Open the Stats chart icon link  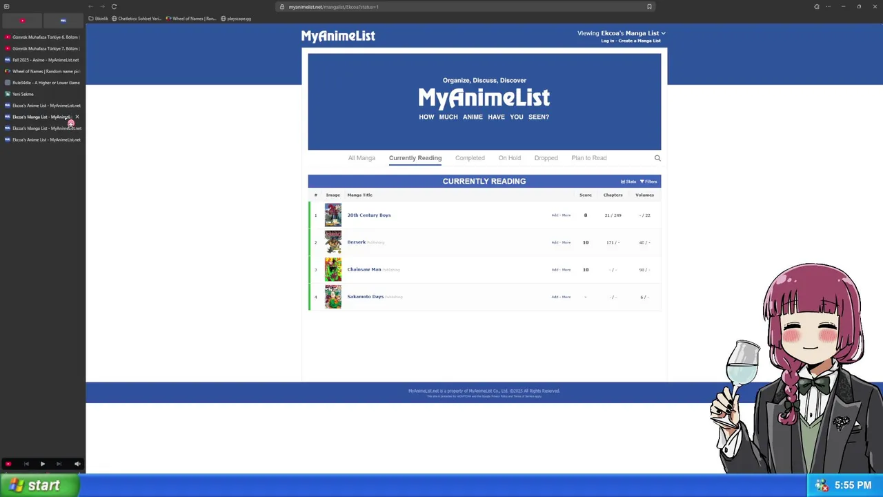628,182
